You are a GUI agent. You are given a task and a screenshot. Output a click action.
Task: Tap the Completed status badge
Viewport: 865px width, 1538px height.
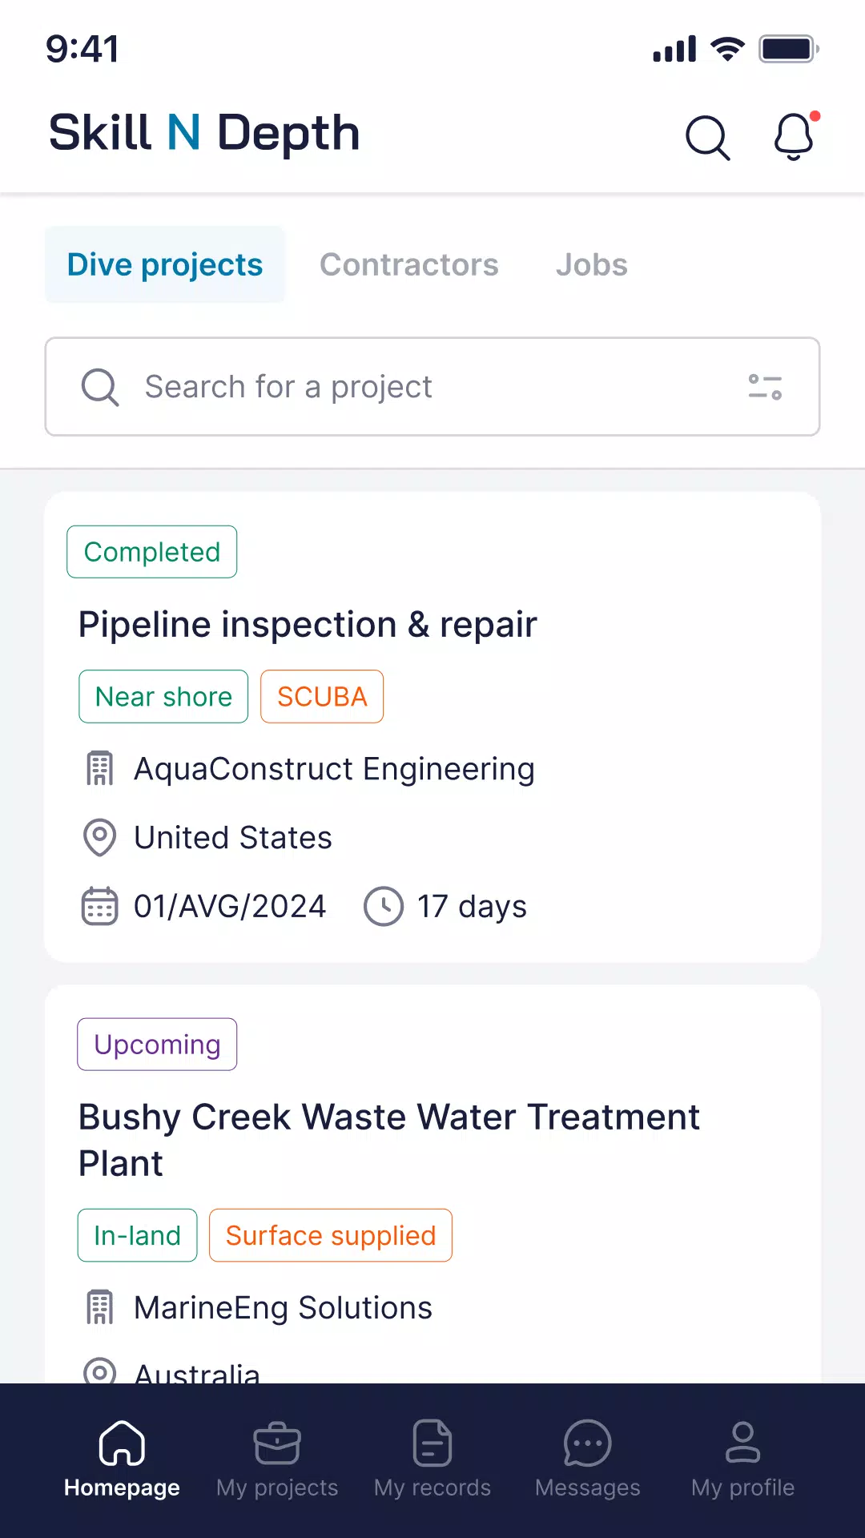click(152, 552)
